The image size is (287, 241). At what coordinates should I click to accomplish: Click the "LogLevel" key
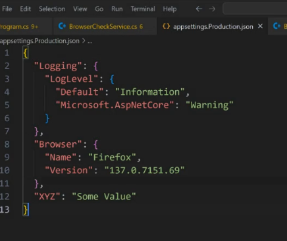pos(71,79)
